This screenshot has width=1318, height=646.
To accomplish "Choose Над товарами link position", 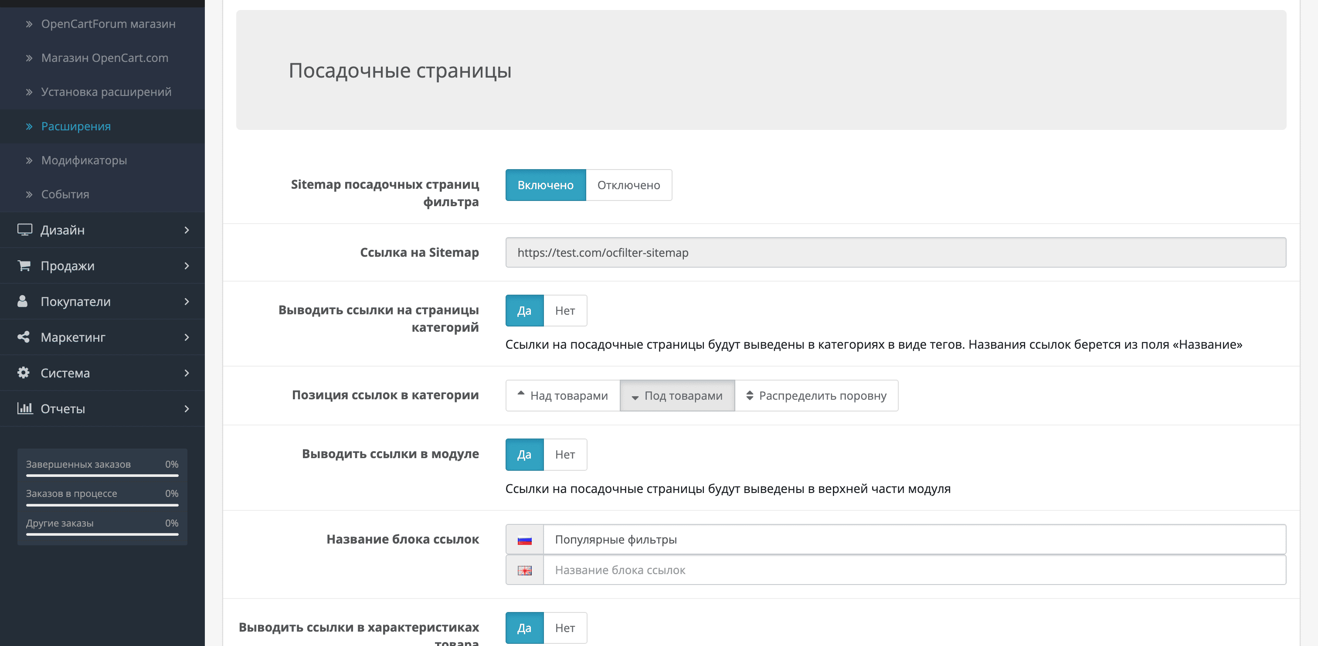I will tap(563, 395).
